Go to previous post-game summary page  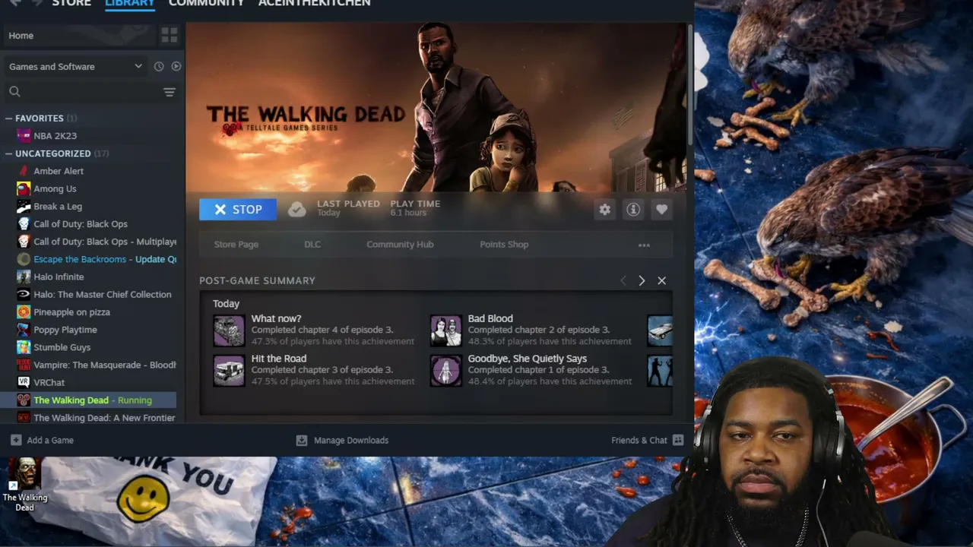(623, 281)
